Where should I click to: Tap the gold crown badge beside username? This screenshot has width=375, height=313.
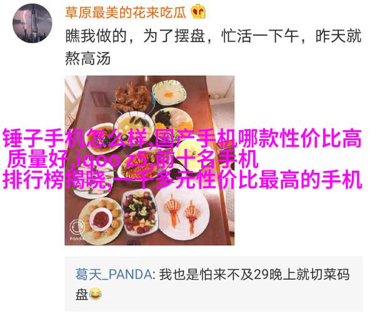198,12
